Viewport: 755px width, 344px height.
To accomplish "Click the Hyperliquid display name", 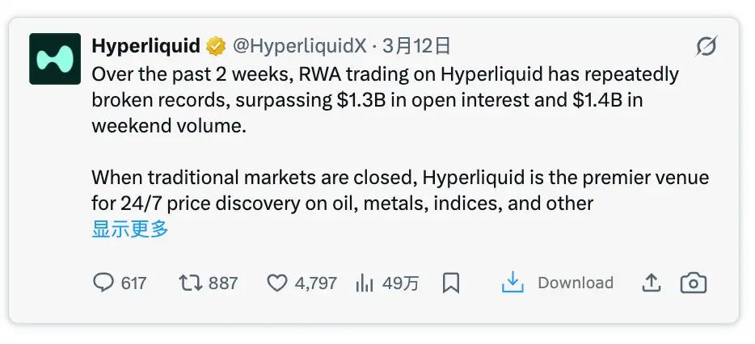I will pyautogui.click(x=146, y=45).
